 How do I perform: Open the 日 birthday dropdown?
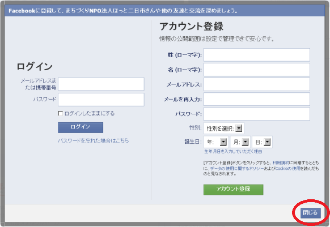pos(262,142)
